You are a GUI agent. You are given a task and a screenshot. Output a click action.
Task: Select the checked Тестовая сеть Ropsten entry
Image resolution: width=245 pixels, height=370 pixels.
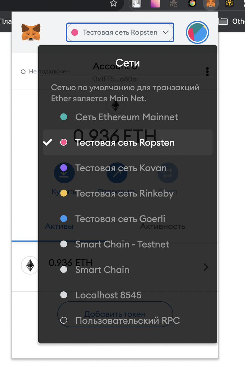coord(127,142)
